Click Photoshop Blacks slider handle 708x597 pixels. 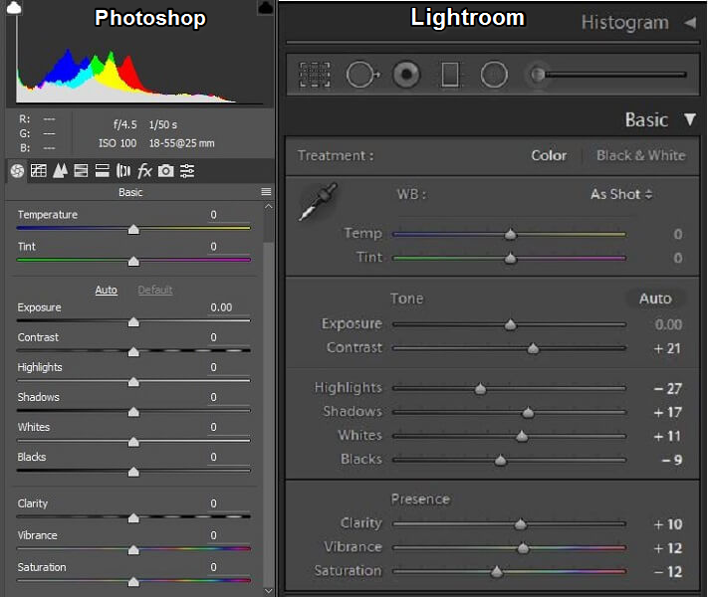pos(133,472)
